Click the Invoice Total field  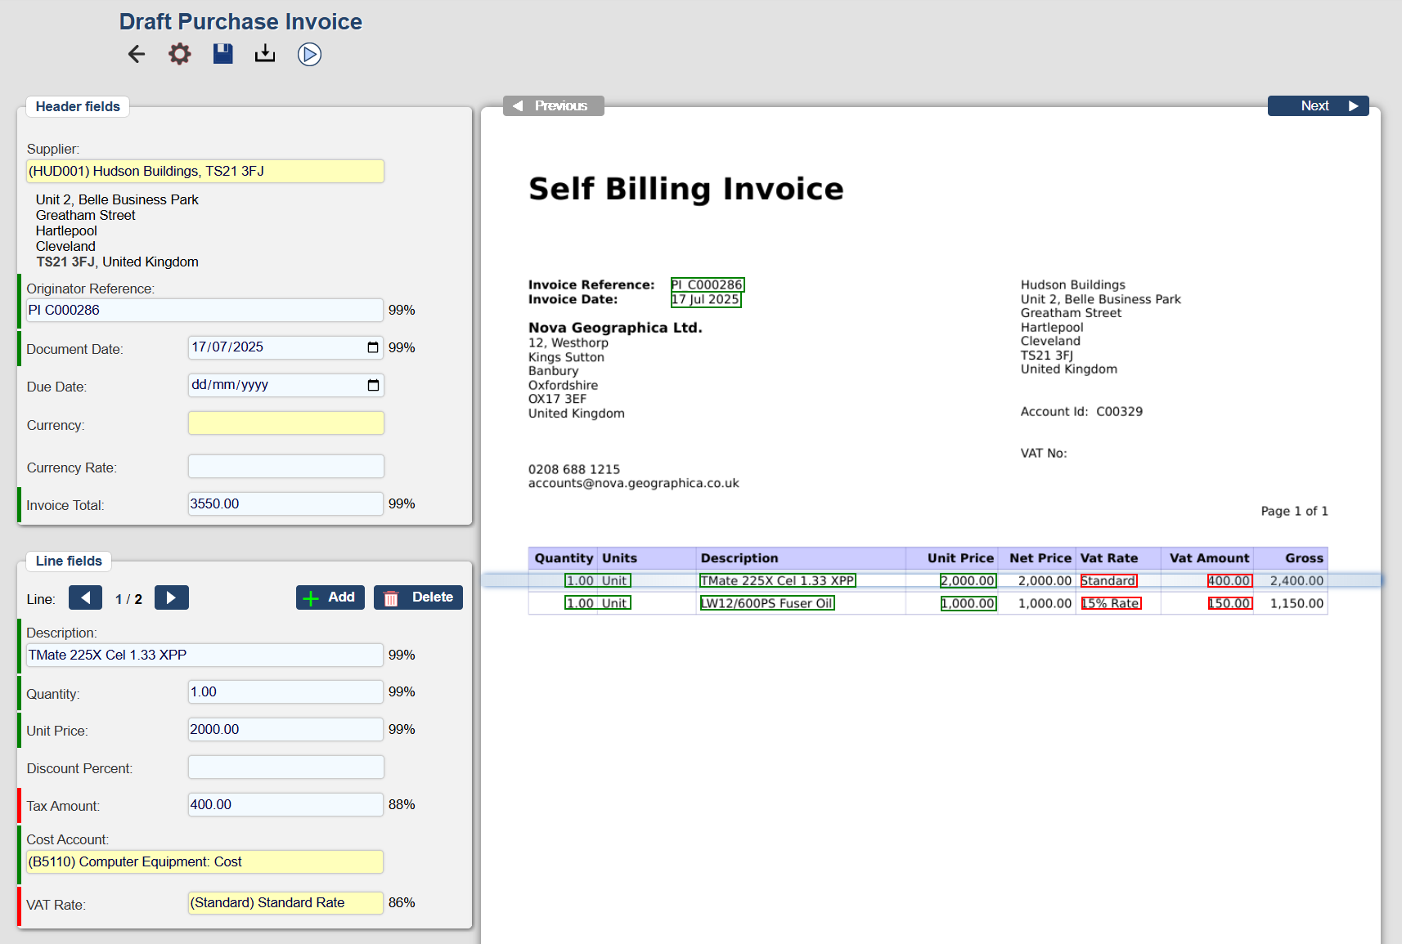(x=285, y=504)
